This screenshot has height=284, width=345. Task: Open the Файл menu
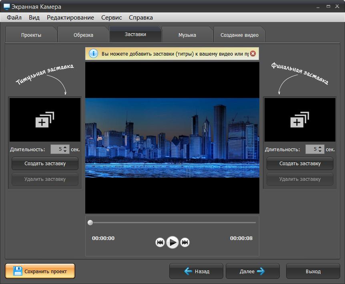pos(14,18)
